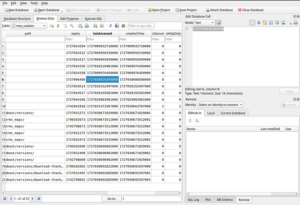The height and width of the screenshot is (205, 300).
Task: Click Open Project in the toolbar
Action: (x=159, y=10)
